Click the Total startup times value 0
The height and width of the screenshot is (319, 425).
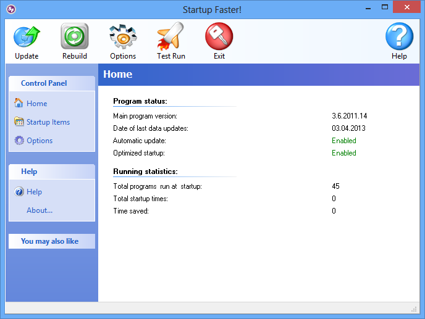point(334,199)
